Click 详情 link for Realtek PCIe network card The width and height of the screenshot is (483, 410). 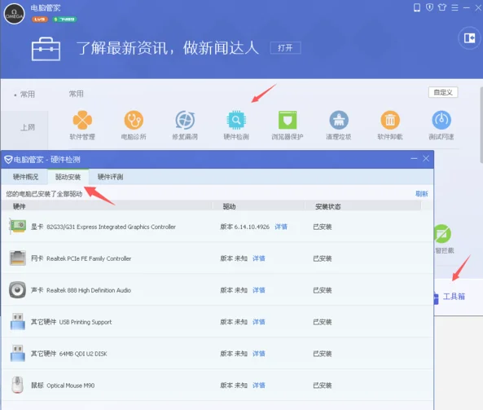(259, 258)
